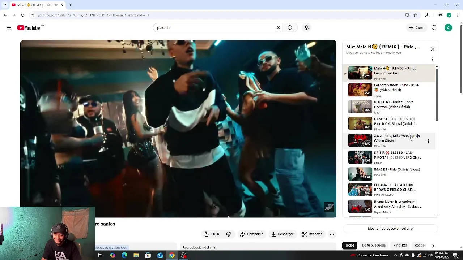Select the De tu búsqueda chip

pyautogui.click(x=374, y=246)
